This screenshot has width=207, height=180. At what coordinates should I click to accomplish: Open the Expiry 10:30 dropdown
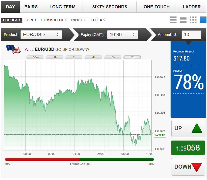pyautogui.click(x=123, y=35)
